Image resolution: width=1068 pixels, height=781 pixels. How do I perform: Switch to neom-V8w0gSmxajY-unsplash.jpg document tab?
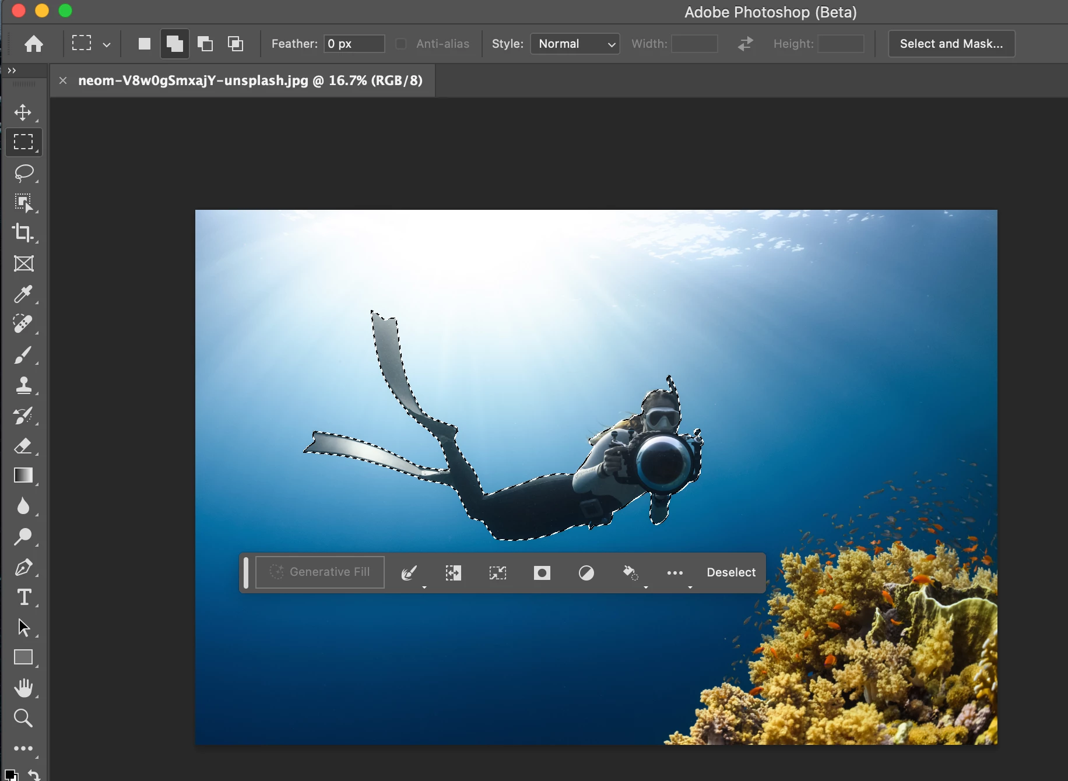tap(250, 80)
